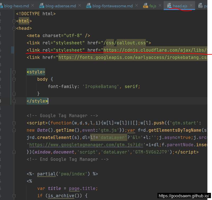
Task: Click the callout.css file reference
Action: (131, 43)
